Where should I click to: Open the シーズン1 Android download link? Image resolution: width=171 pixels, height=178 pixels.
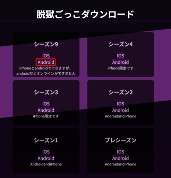pyautogui.click(x=46, y=158)
